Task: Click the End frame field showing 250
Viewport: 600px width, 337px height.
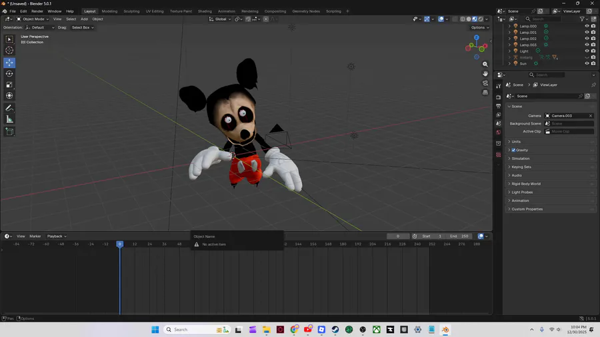Action: (459, 236)
